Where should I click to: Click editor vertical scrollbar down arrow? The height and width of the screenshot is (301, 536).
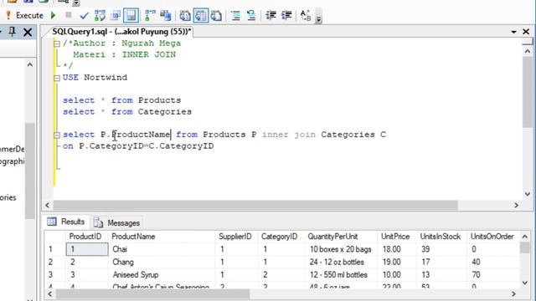tap(528, 194)
